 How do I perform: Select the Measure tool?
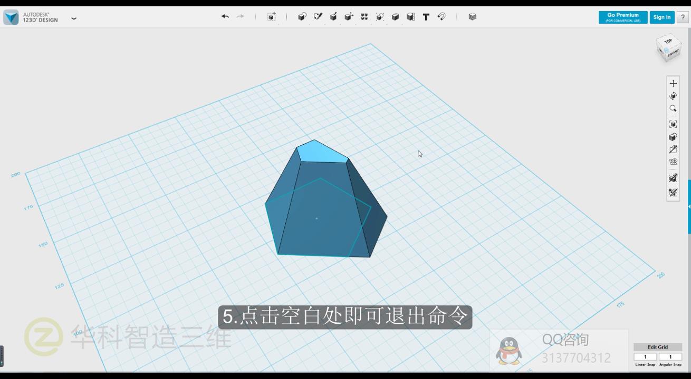pos(410,17)
